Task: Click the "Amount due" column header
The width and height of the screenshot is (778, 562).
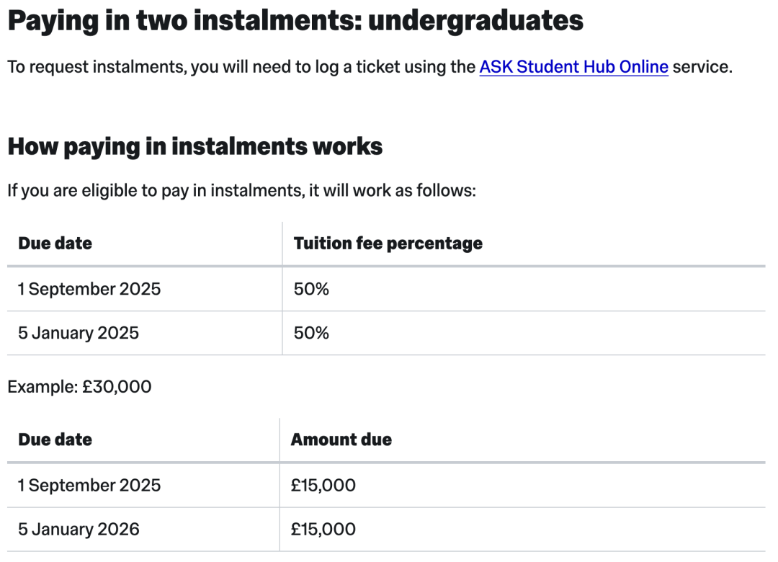Action: (341, 440)
